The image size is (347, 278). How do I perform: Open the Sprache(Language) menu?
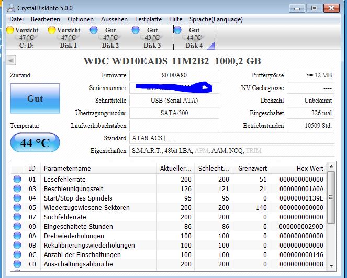[x=216, y=19]
